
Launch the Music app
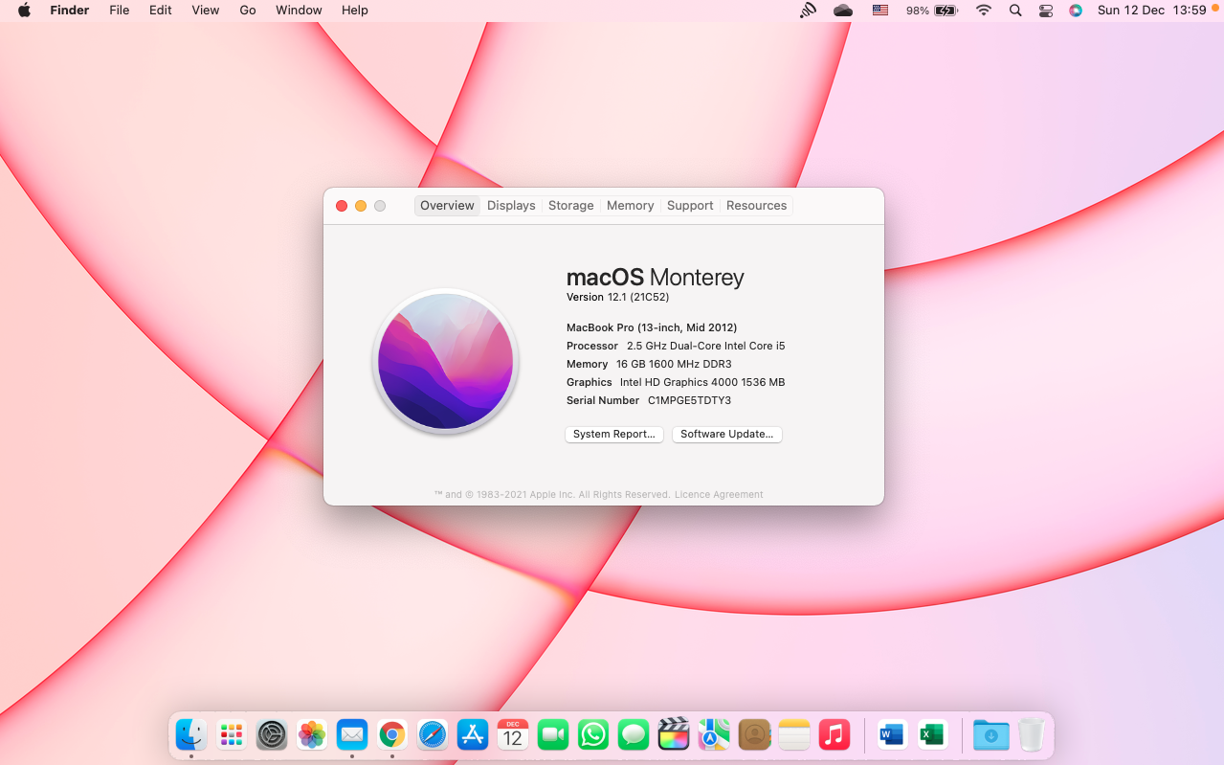[835, 734]
